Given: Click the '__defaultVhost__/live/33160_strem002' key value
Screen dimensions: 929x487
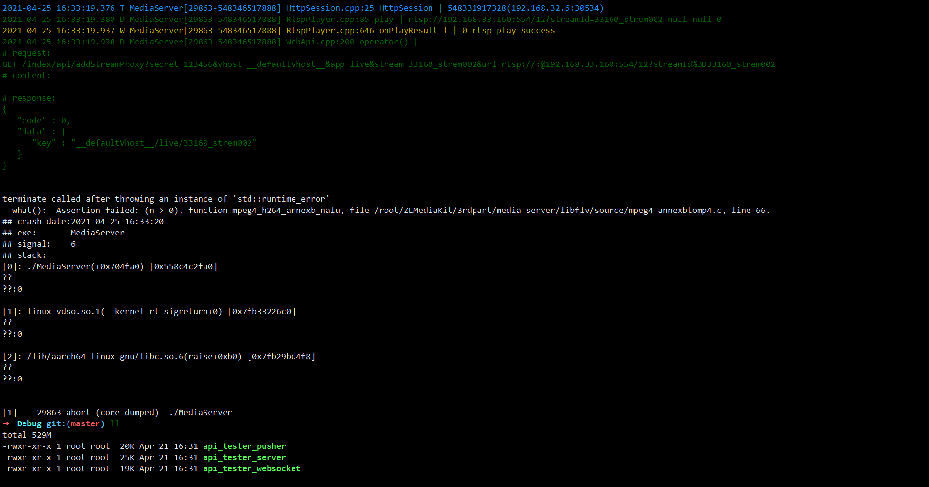Looking at the screenshot, I should pos(164,143).
